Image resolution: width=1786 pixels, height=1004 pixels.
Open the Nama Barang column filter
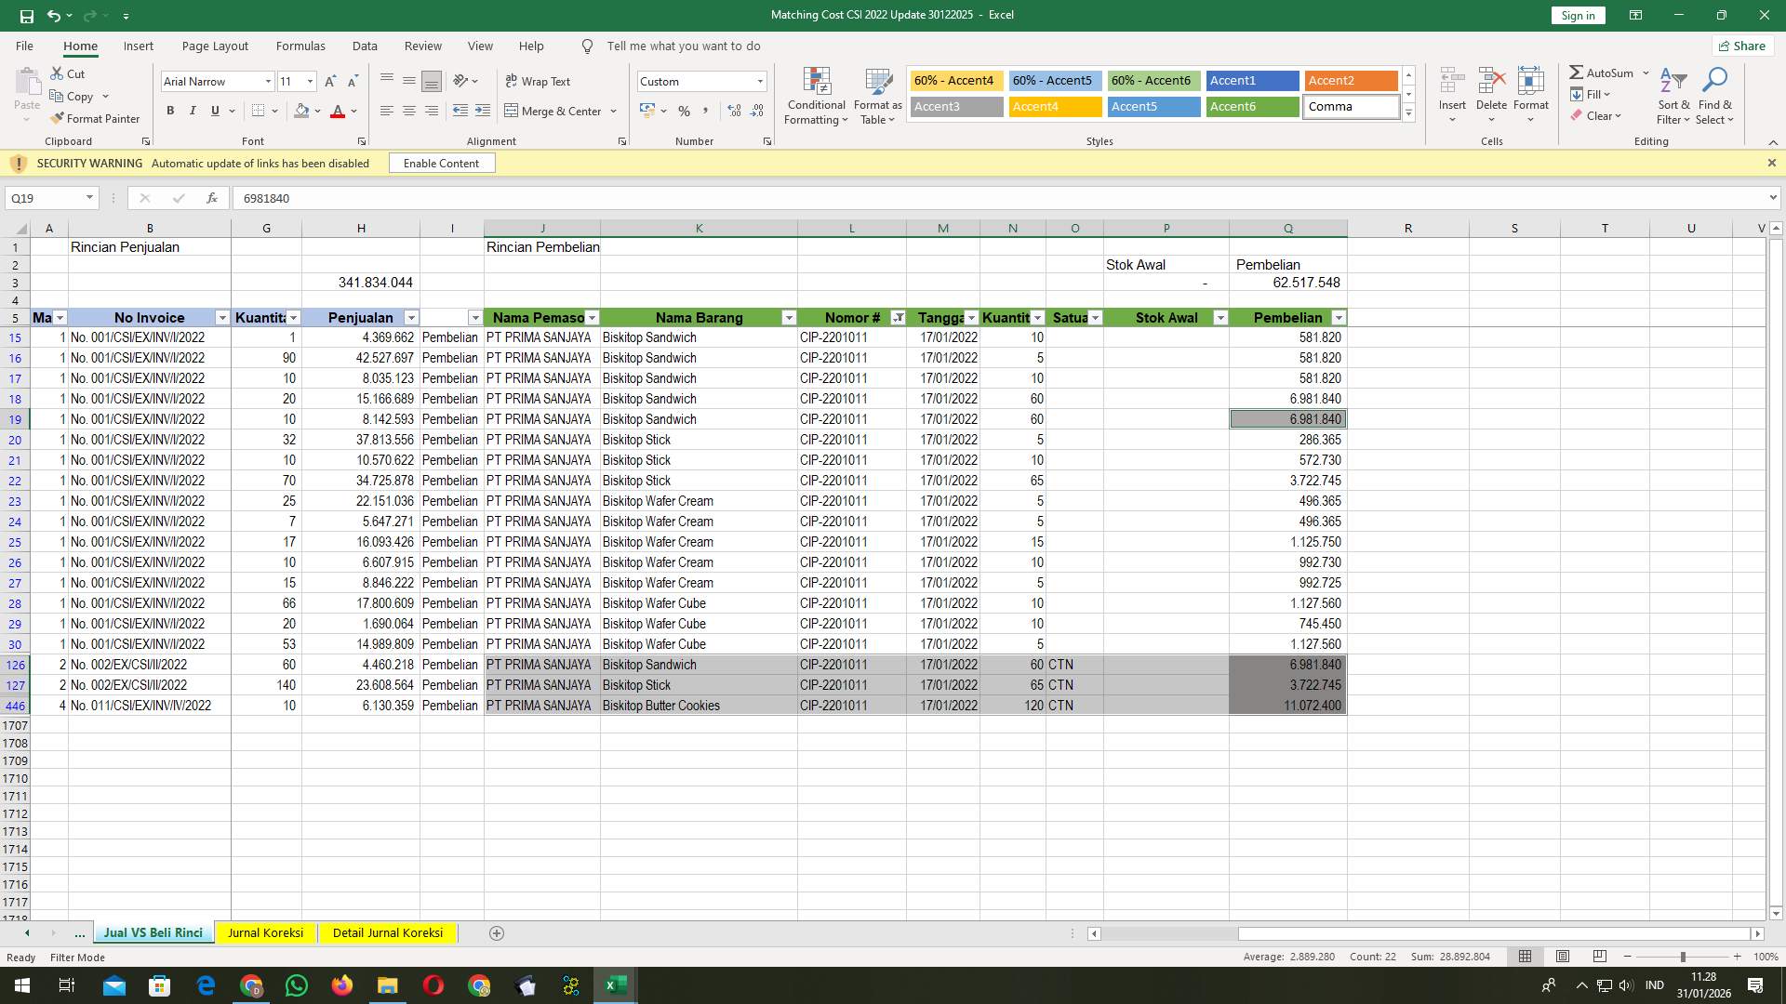(x=790, y=317)
